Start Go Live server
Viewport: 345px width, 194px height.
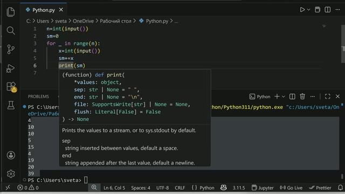291,188
